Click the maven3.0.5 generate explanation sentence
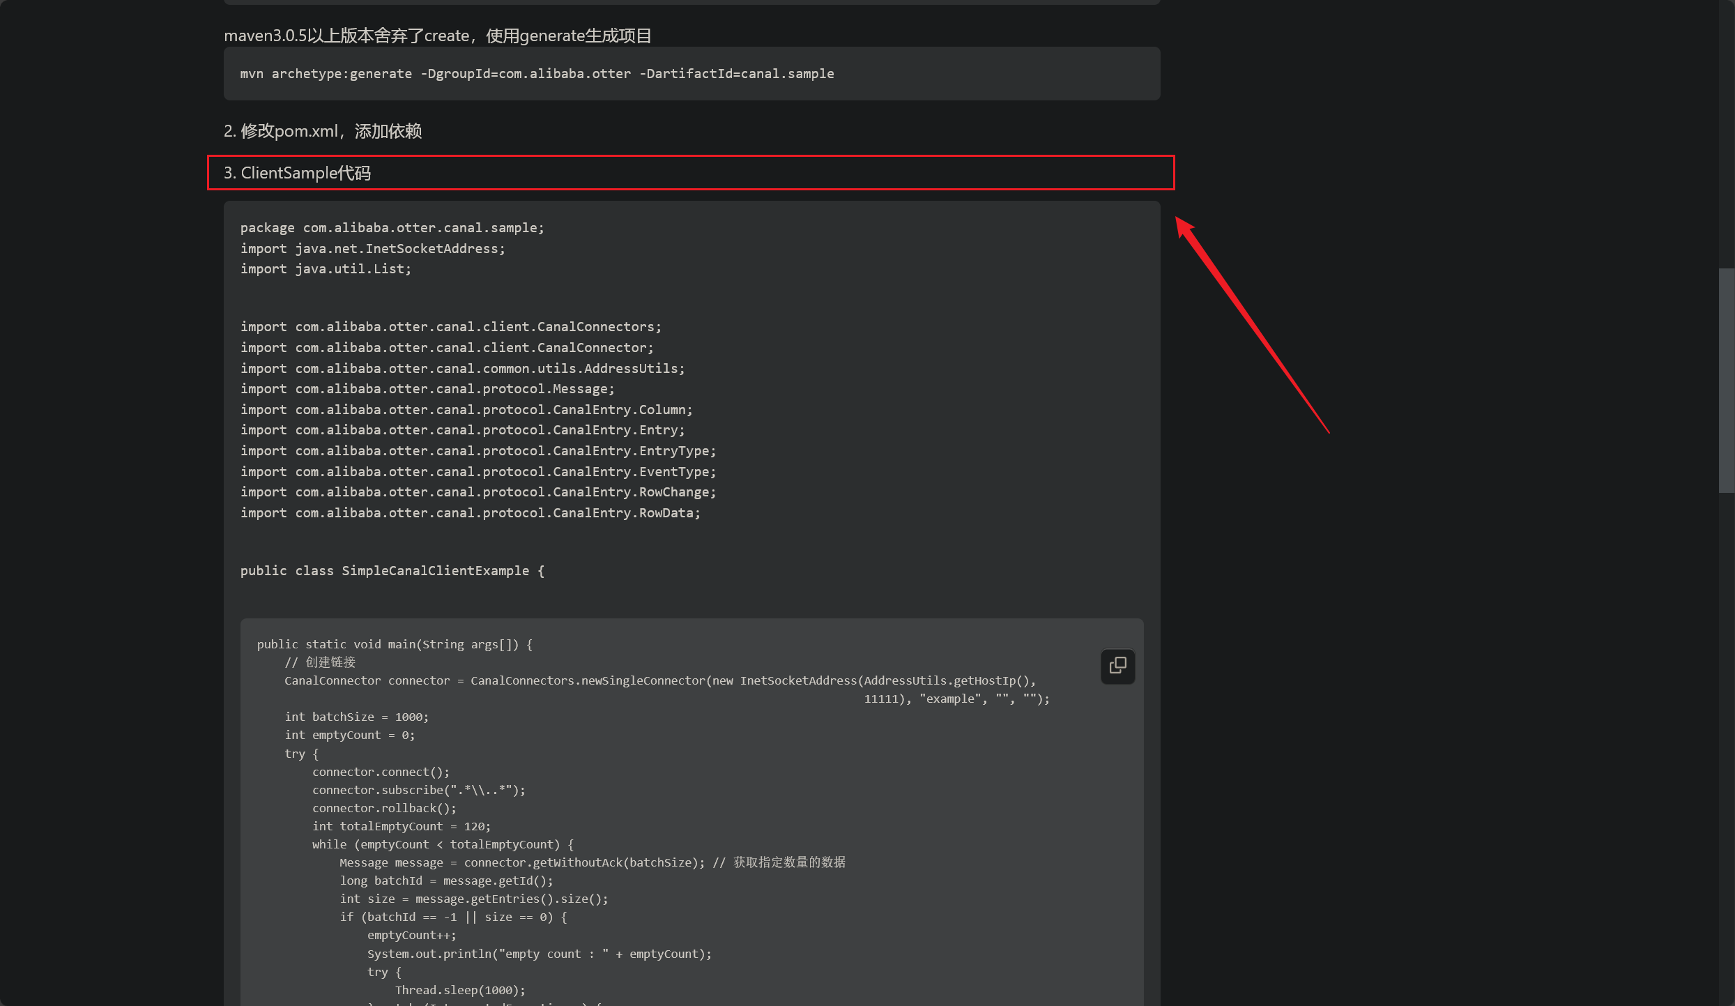This screenshot has height=1006, width=1735. 438,36
